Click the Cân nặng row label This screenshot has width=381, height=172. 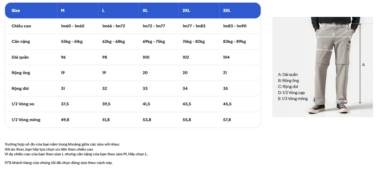tap(21, 42)
